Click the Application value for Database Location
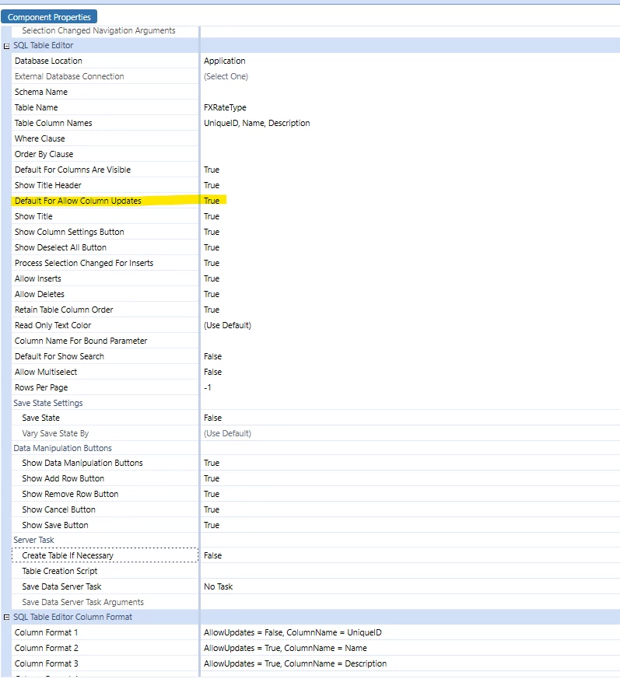The width and height of the screenshot is (620, 679). 225,61
